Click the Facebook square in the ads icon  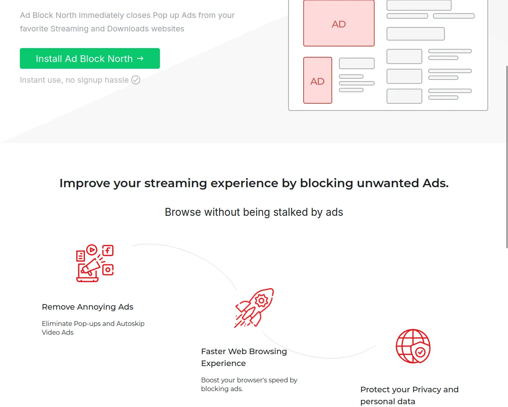pyautogui.click(x=108, y=250)
